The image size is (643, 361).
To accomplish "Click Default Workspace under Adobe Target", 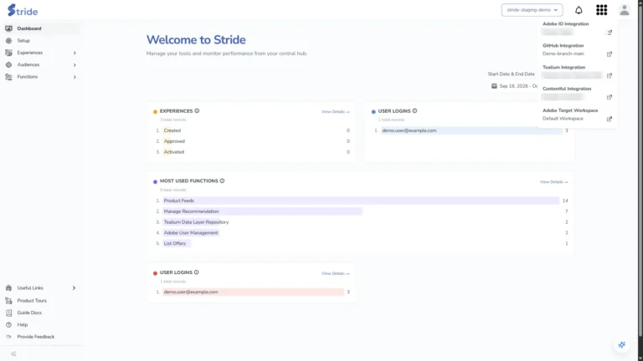I will click(x=563, y=119).
